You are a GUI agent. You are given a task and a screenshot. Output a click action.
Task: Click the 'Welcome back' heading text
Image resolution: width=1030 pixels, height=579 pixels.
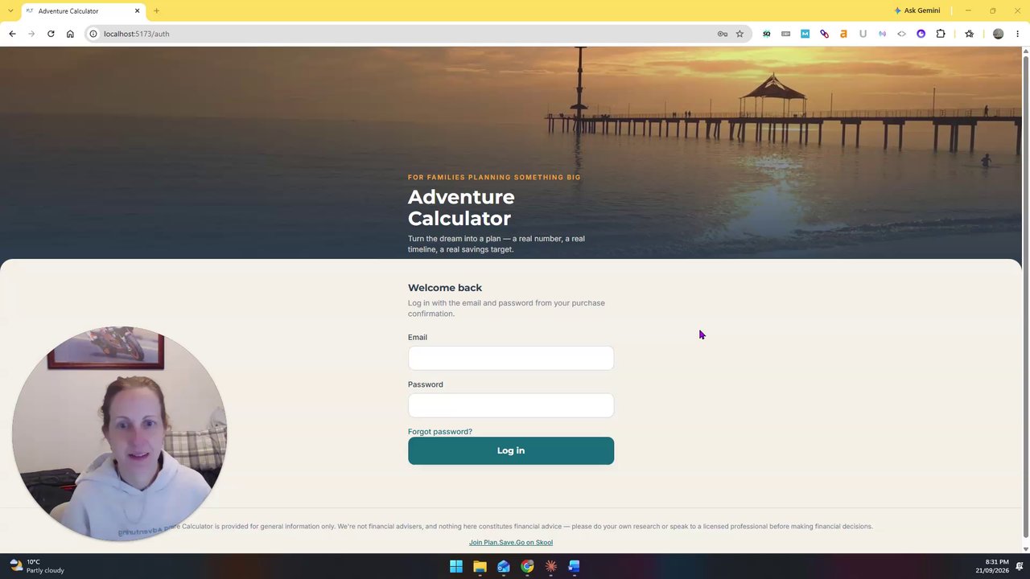pyautogui.click(x=445, y=288)
